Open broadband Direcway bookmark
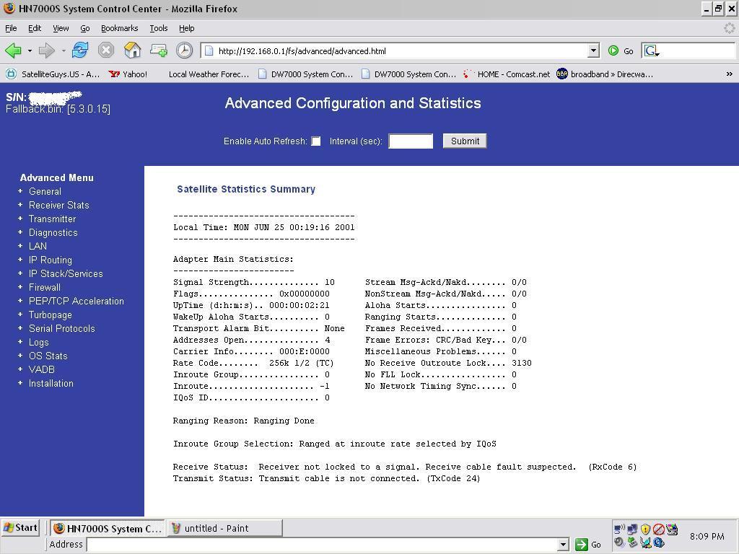This screenshot has height=554, width=739. (605, 74)
